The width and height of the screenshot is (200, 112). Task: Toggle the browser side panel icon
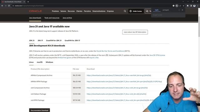pos(191,6)
